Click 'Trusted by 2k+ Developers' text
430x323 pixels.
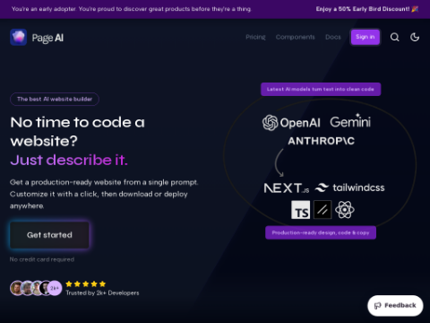coord(102,293)
